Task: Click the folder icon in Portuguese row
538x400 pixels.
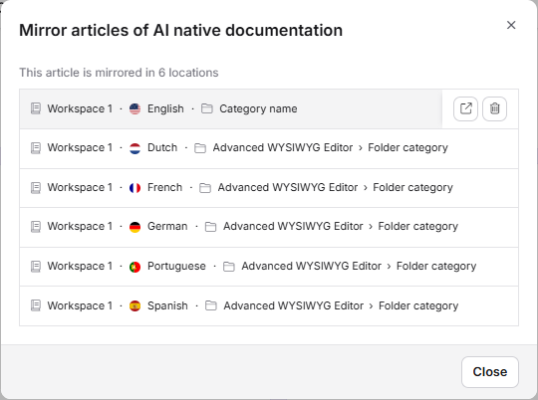Action: click(229, 267)
